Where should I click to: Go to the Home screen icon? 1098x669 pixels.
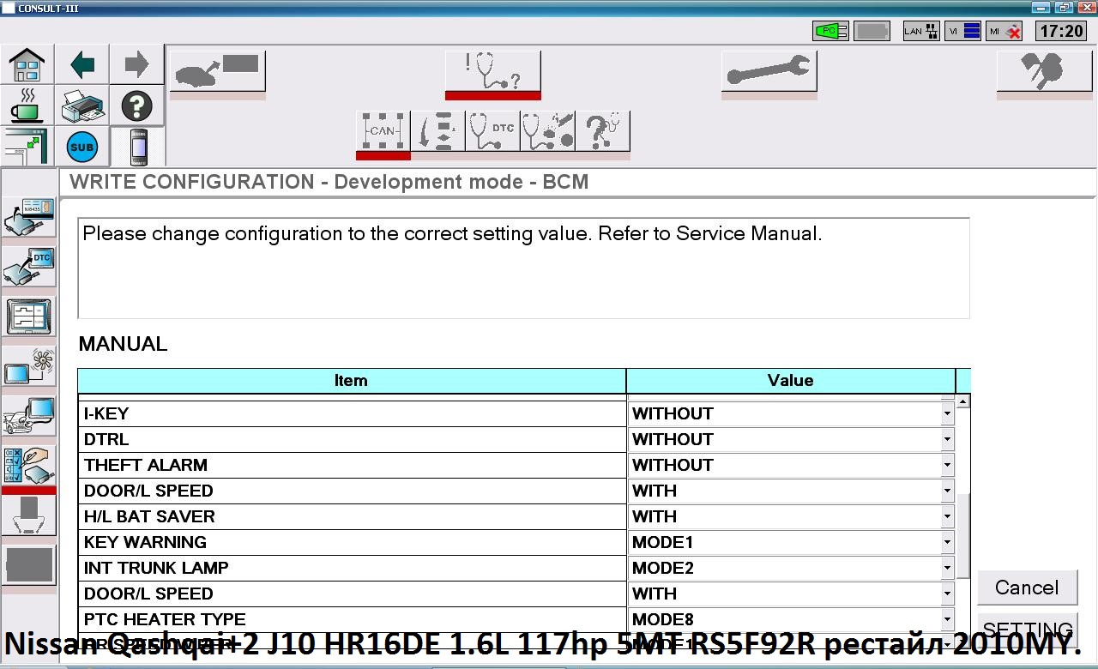[27, 65]
